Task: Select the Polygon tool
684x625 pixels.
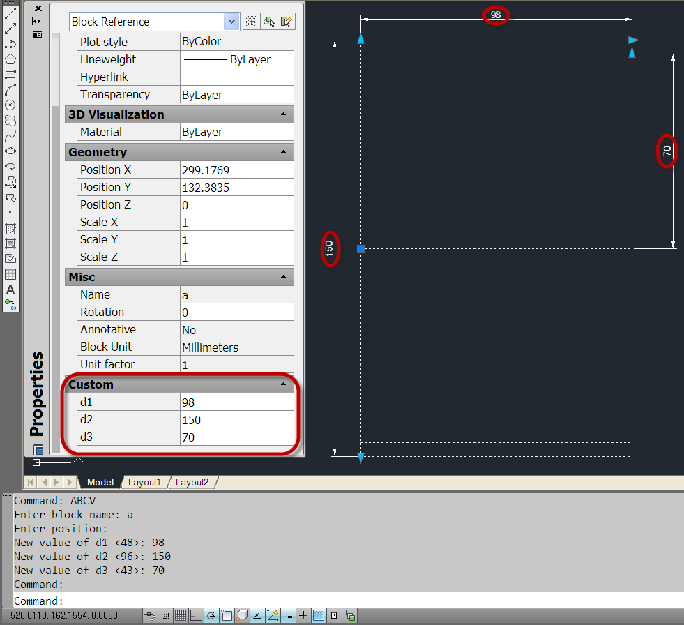Action: [x=10, y=59]
